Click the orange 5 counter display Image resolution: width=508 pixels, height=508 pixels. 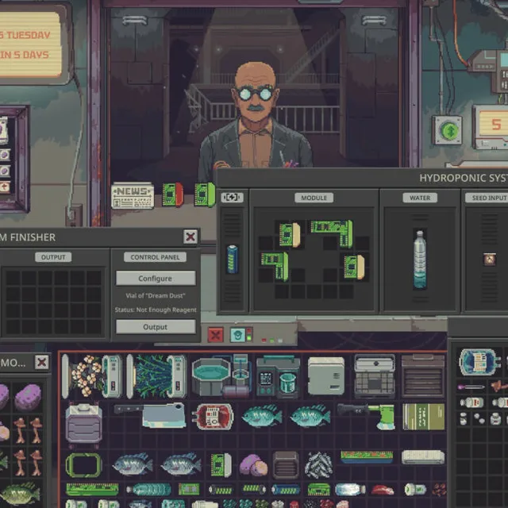click(495, 124)
